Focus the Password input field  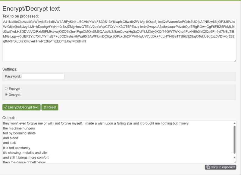coord(43,76)
